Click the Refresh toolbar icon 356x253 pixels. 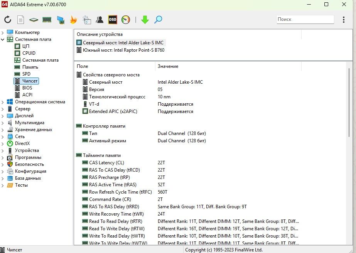pos(8,20)
